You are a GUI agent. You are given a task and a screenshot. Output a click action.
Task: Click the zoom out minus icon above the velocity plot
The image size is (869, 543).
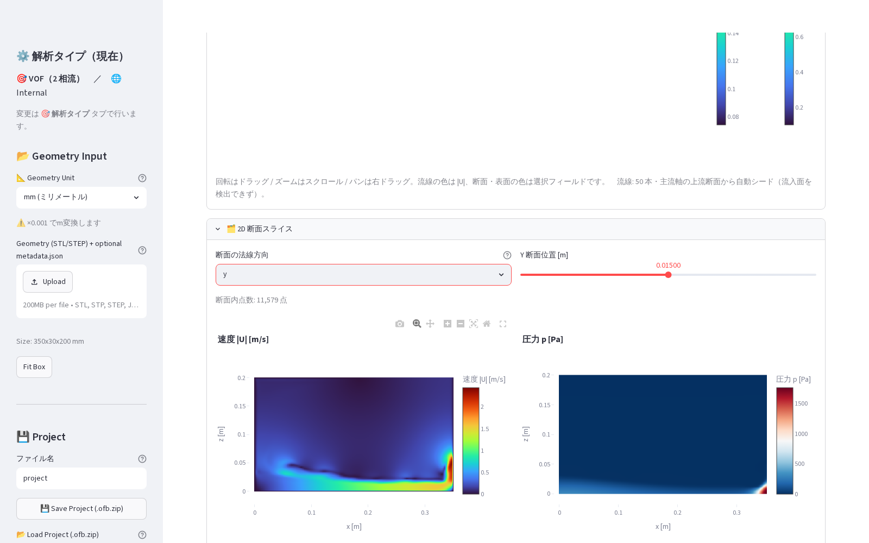tap(461, 324)
